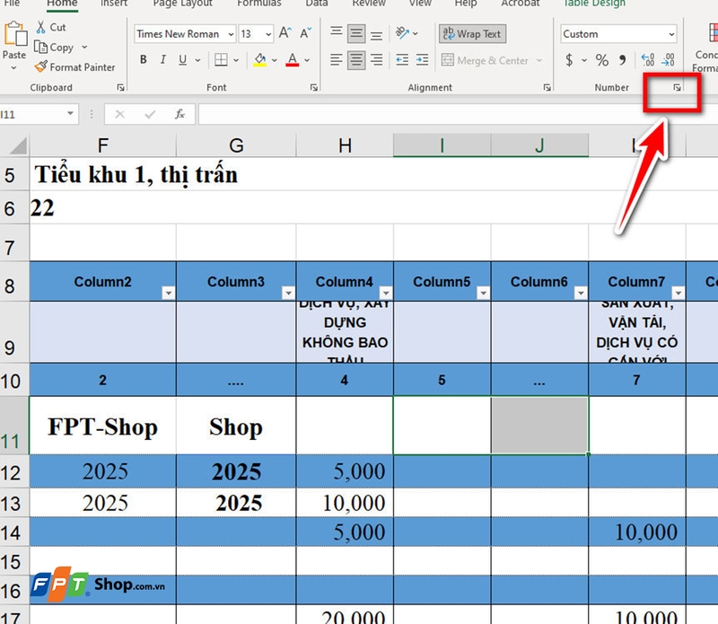
Task: Apply the Percent Style number format
Action: pyautogui.click(x=601, y=59)
